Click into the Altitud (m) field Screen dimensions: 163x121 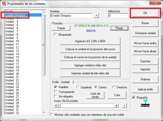point(118,16)
